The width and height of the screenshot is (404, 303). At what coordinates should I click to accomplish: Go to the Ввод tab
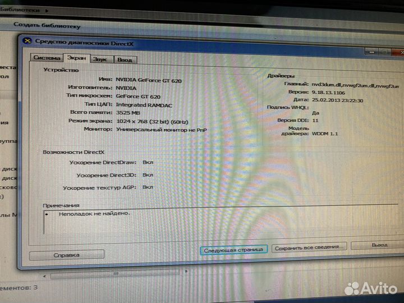(x=125, y=59)
